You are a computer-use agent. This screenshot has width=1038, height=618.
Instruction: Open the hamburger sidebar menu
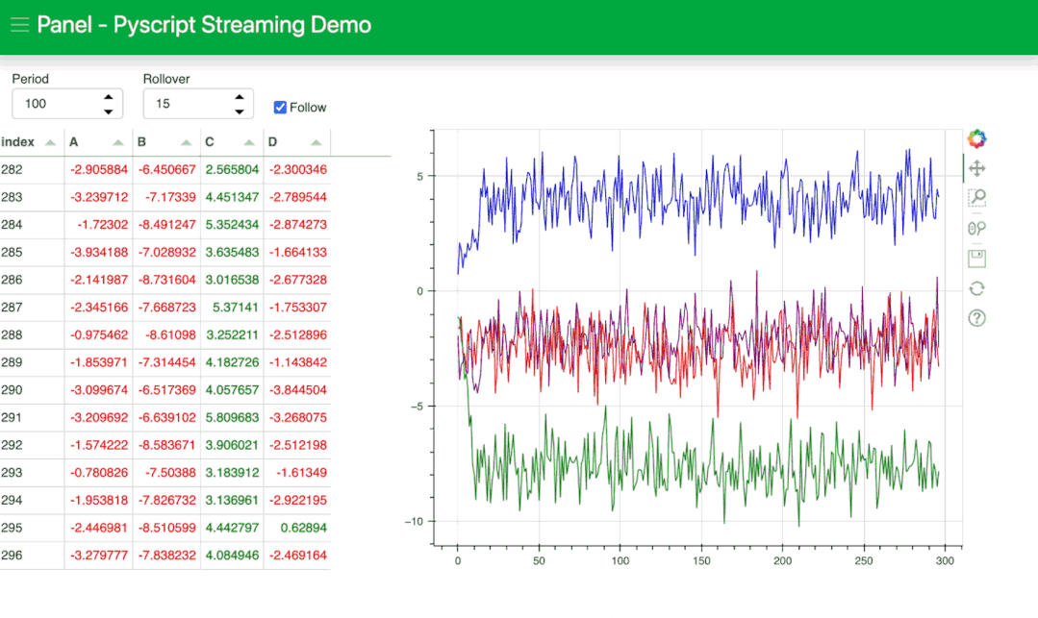(x=19, y=25)
